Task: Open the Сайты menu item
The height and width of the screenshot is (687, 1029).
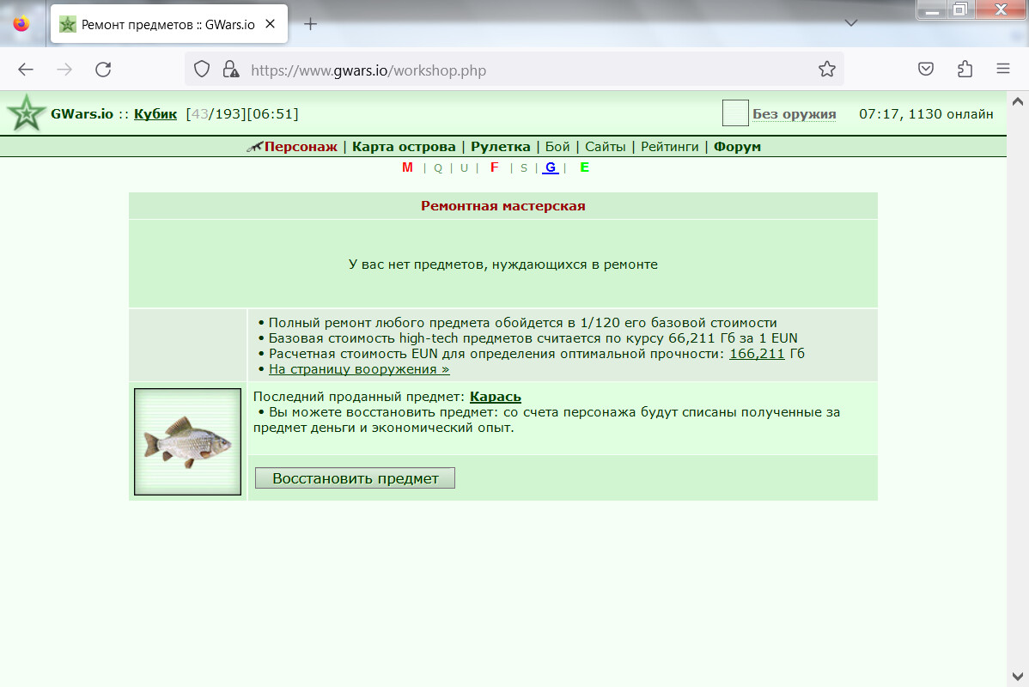Action: pyautogui.click(x=605, y=147)
